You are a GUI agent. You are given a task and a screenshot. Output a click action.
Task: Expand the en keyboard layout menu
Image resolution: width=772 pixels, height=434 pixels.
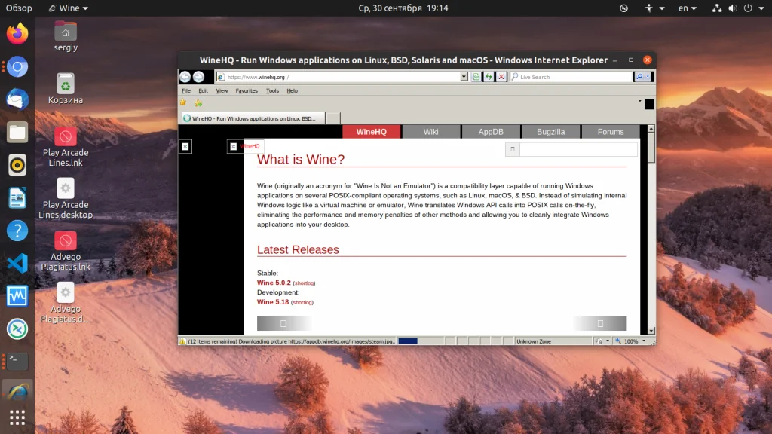click(688, 8)
